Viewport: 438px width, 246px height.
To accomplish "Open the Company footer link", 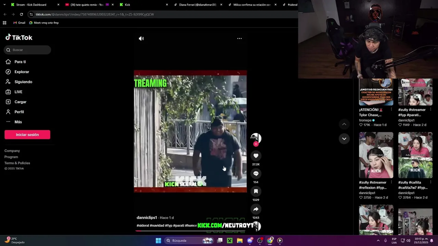I will click(12, 151).
